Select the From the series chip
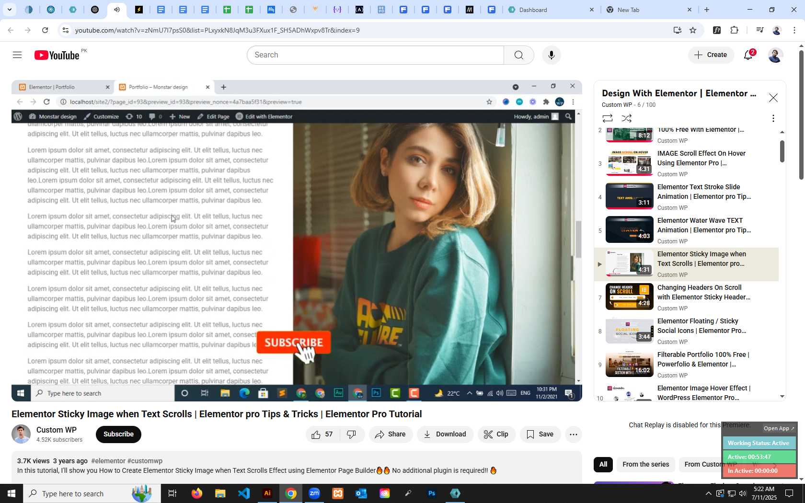805x503 pixels. pos(645,464)
